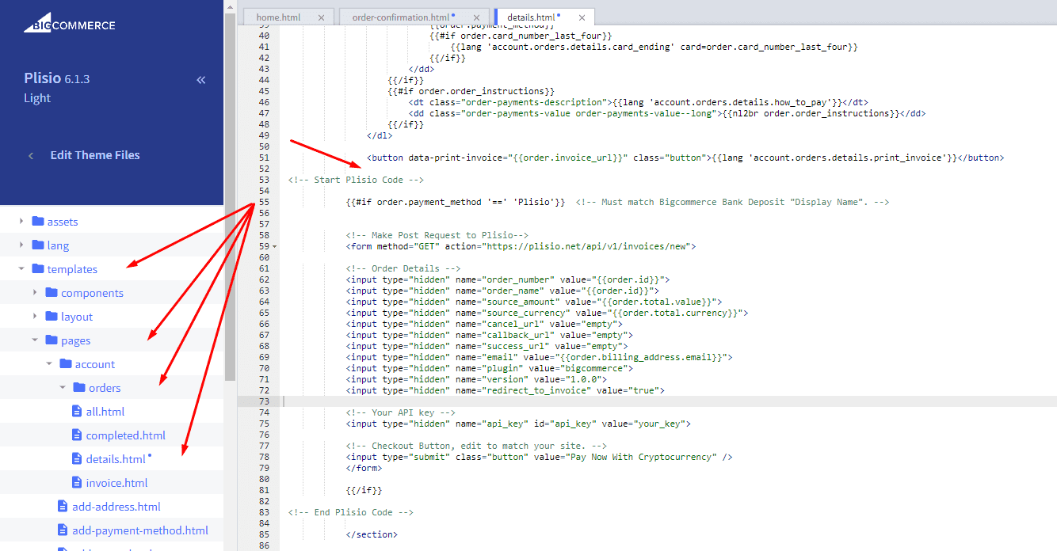Image resolution: width=1057 pixels, height=551 pixels.
Task: Collapse the templates folder arrow
Action: [x=21, y=269]
